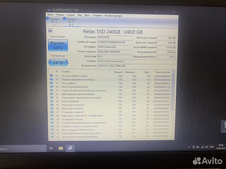Click the taskbar Поиск search box
The image size is (226, 169).
pos(23,149)
